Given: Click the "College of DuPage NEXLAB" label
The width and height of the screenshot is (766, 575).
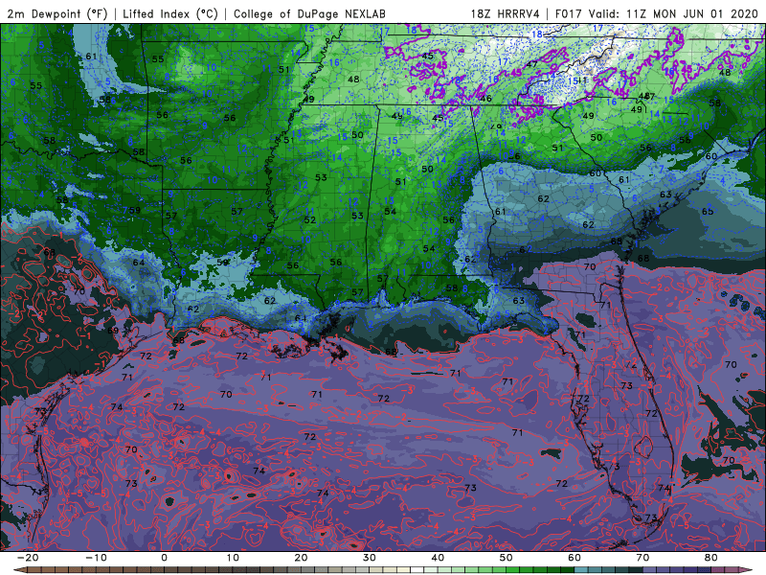Looking at the screenshot, I should point(309,13).
